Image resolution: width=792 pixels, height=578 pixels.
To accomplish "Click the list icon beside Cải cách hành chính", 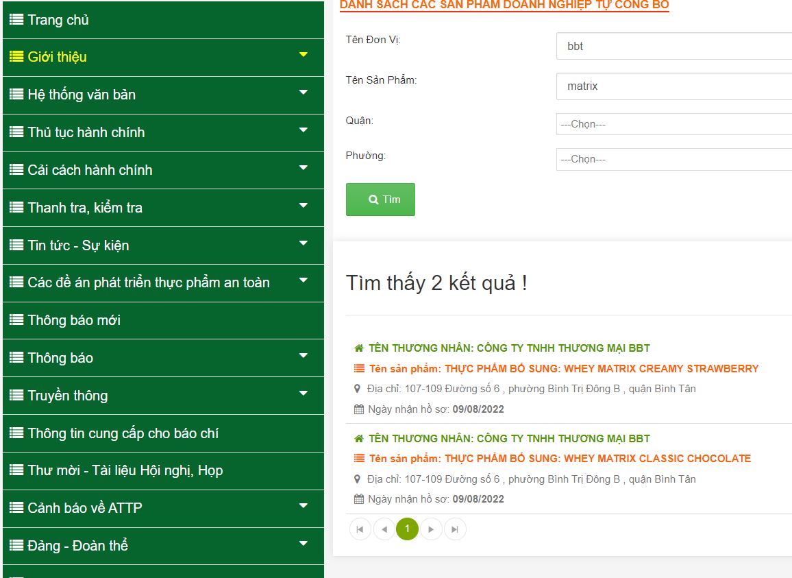I will pyautogui.click(x=16, y=170).
